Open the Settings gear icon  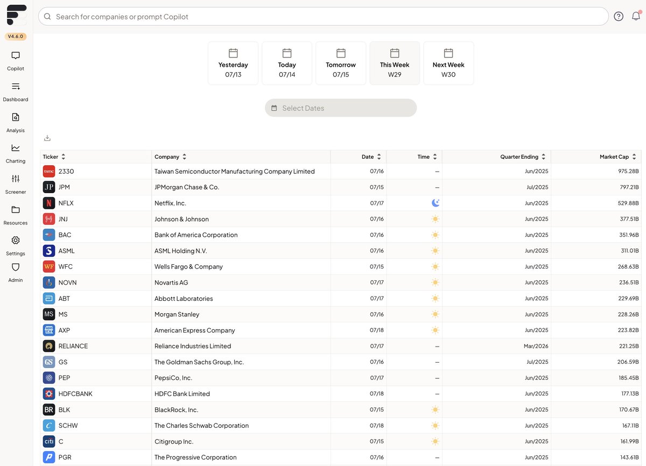(16, 240)
